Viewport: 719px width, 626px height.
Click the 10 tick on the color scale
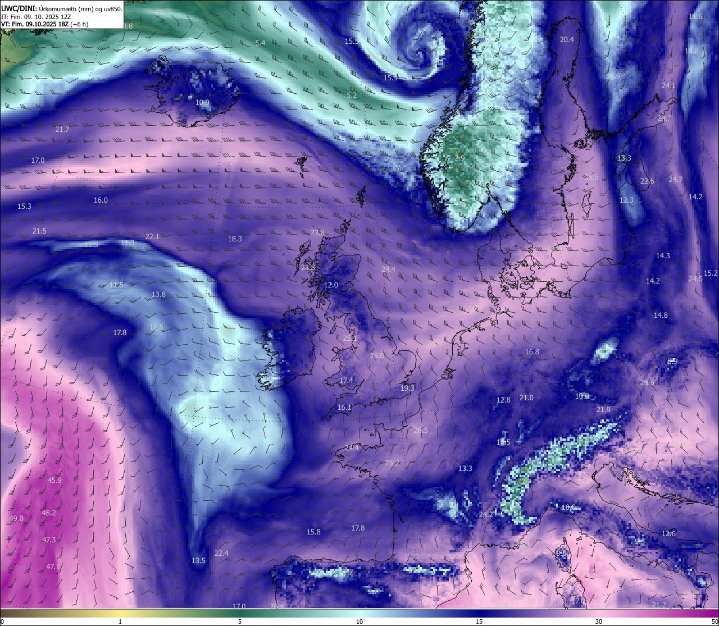click(359, 622)
